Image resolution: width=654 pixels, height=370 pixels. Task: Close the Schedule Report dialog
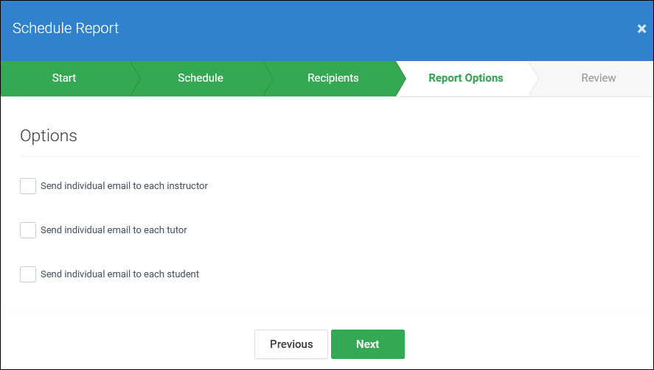click(641, 28)
